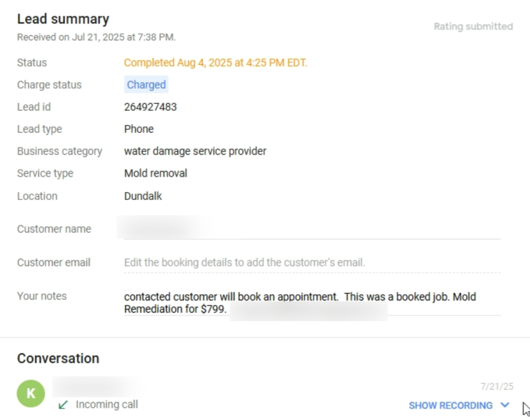The width and height of the screenshot is (530, 418).
Task: Click the Completed Aug 4, 2025 status text
Action: [x=215, y=63]
